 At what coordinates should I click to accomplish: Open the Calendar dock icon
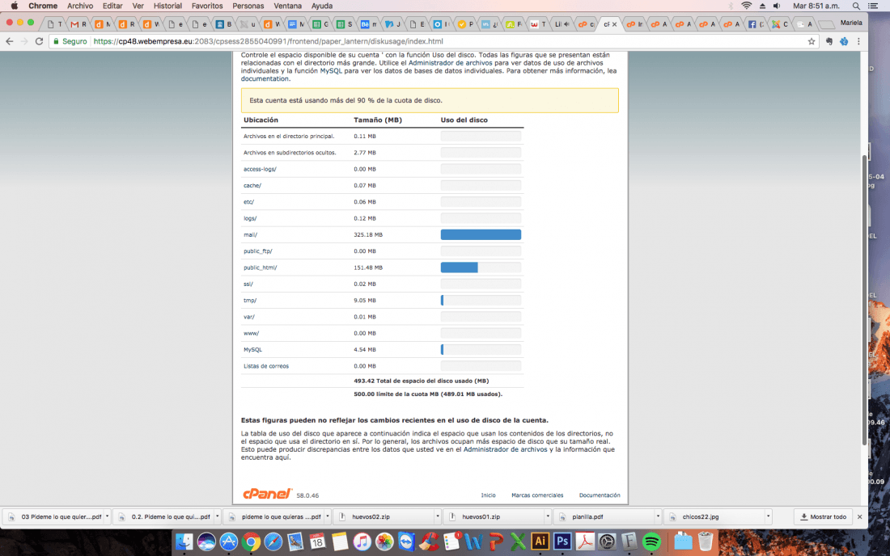317,541
